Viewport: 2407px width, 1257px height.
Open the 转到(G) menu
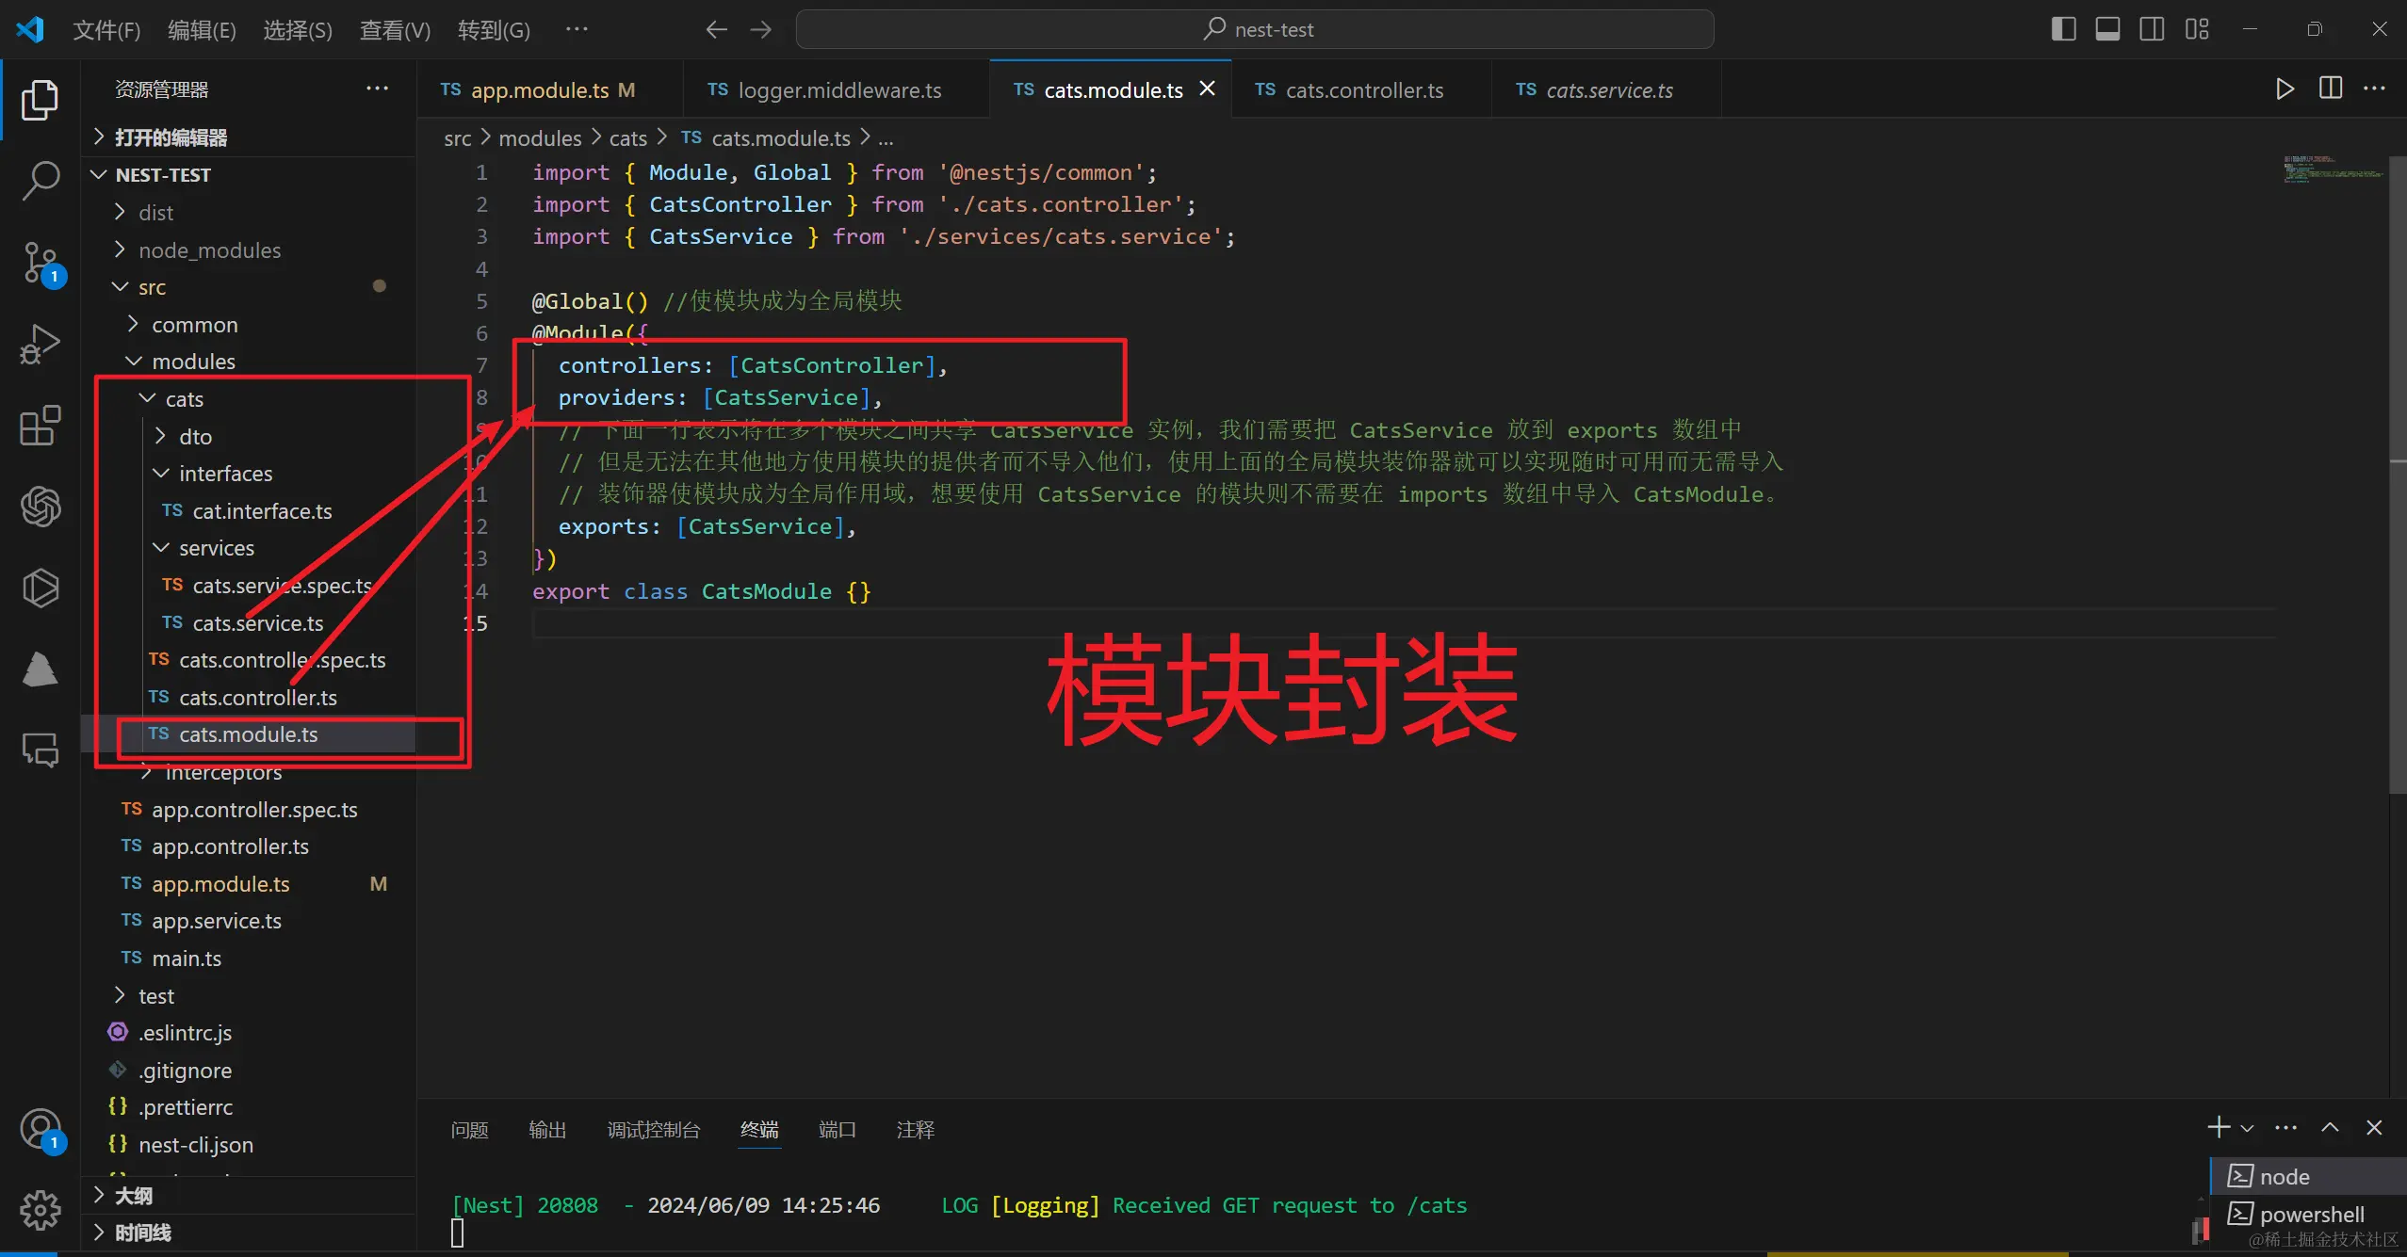click(494, 30)
